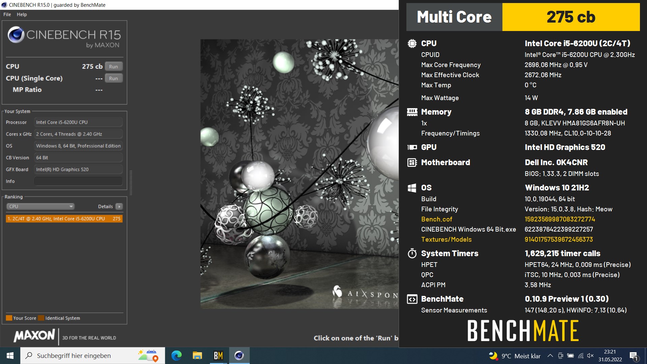Open the Help menu
647x364 pixels.
pyautogui.click(x=22, y=14)
